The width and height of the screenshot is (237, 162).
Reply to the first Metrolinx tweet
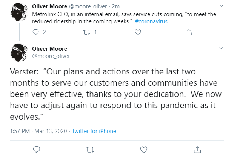pyautogui.click(x=36, y=32)
